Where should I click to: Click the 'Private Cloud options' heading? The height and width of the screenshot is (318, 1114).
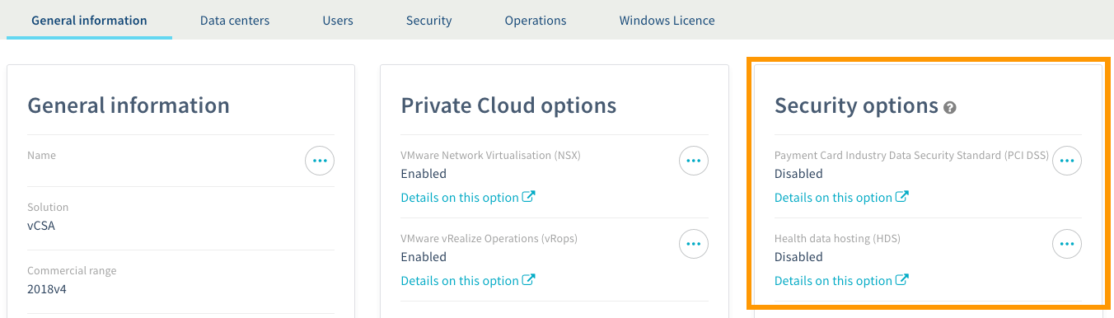click(x=508, y=105)
